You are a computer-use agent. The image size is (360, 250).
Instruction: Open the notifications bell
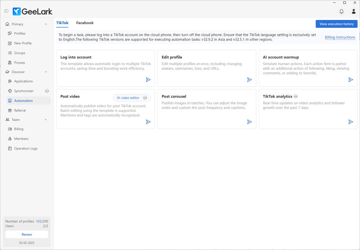pyautogui.click(x=341, y=11)
